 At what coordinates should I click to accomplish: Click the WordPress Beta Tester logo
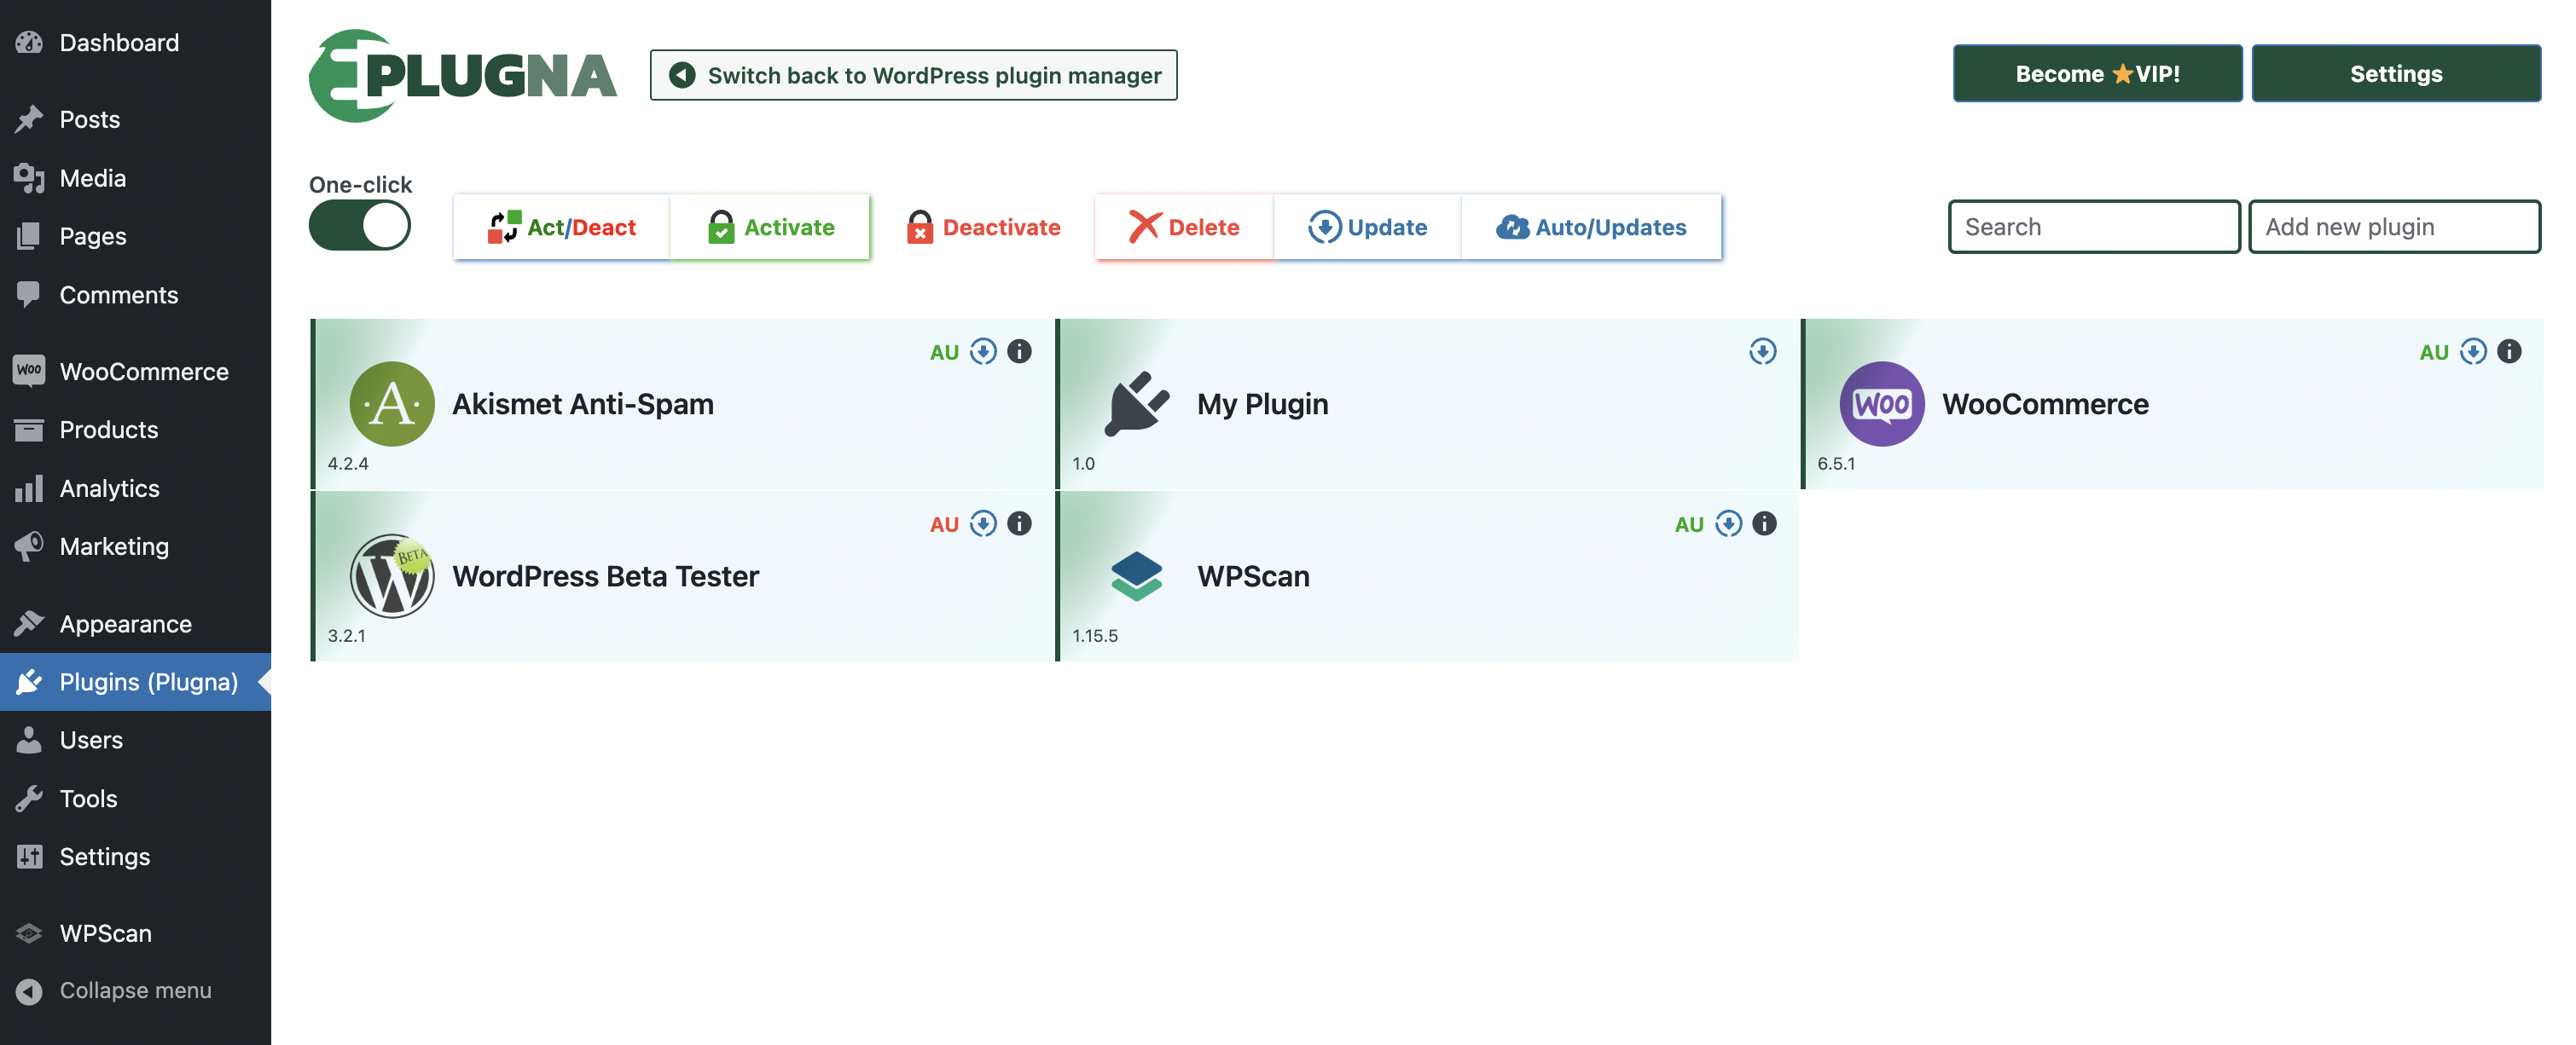tap(392, 575)
